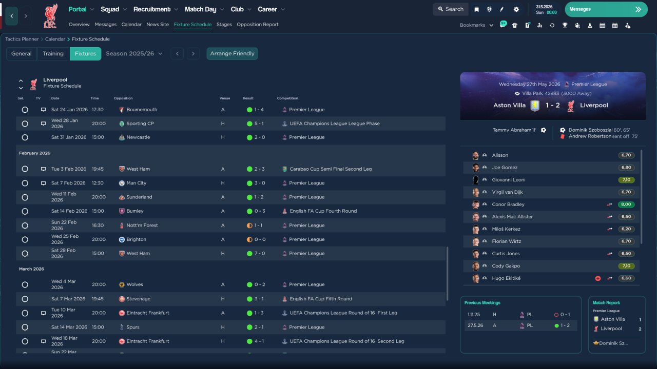Click the TV icon on the Bournemouth fixture
657x369 pixels.
44,110
